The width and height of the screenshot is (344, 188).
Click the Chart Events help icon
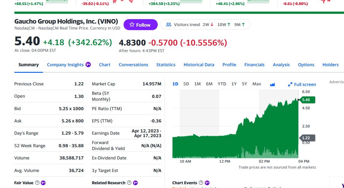click(x=201, y=183)
